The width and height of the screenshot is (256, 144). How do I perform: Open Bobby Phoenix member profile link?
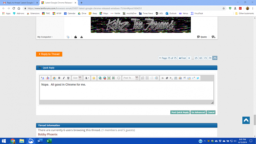[48, 134]
